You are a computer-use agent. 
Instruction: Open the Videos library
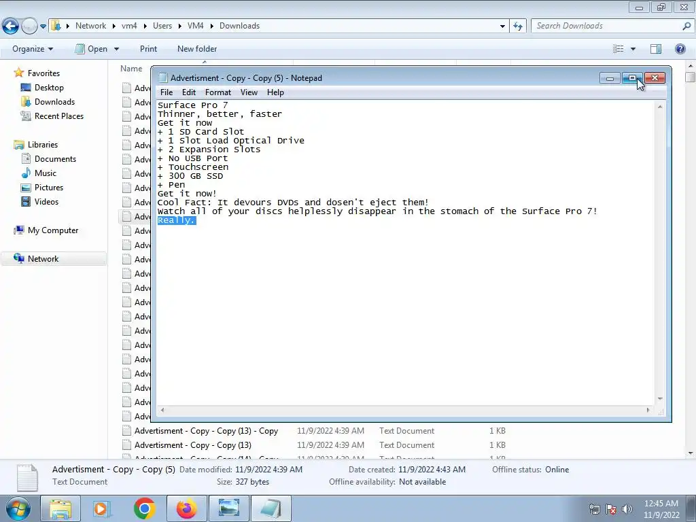[46, 201]
